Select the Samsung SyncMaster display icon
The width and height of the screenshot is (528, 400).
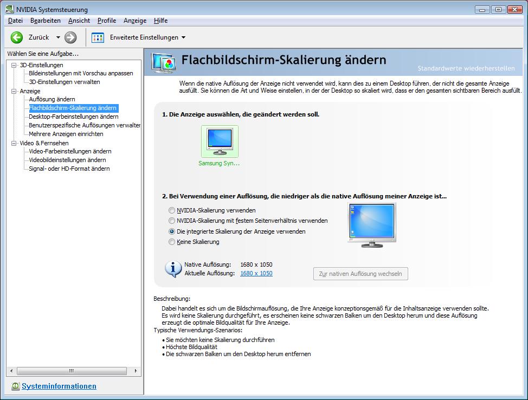coord(220,141)
